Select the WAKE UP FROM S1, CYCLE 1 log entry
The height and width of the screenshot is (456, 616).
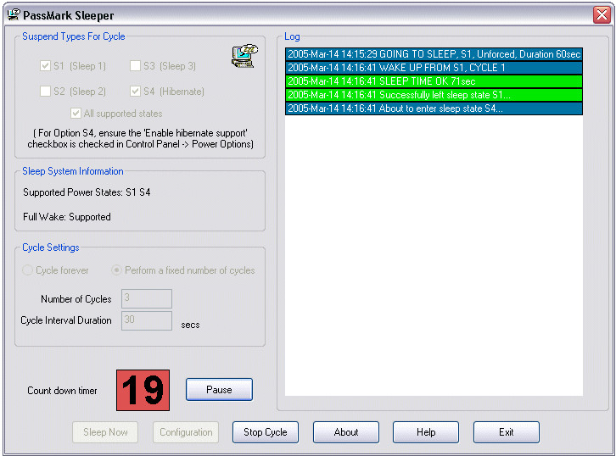(x=434, y=68)
